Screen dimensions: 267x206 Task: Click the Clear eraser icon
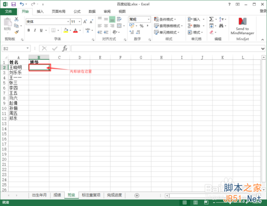[211, 32]
